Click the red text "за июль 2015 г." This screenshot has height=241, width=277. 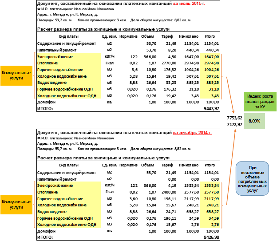189,4
